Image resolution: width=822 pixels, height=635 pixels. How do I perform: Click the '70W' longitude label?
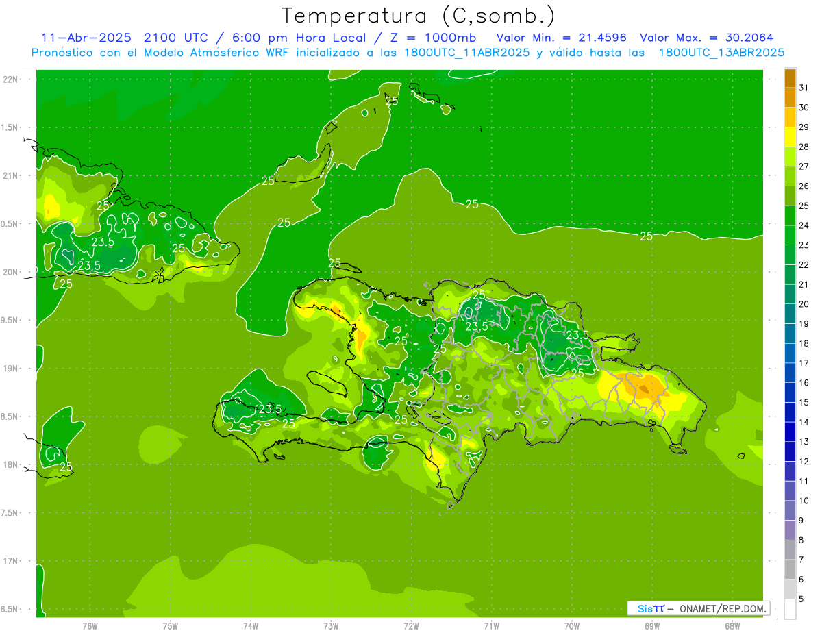tap(572, 626)
